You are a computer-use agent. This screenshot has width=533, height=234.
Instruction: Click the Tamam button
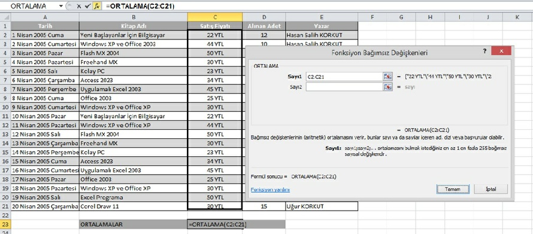coord(453,189)
